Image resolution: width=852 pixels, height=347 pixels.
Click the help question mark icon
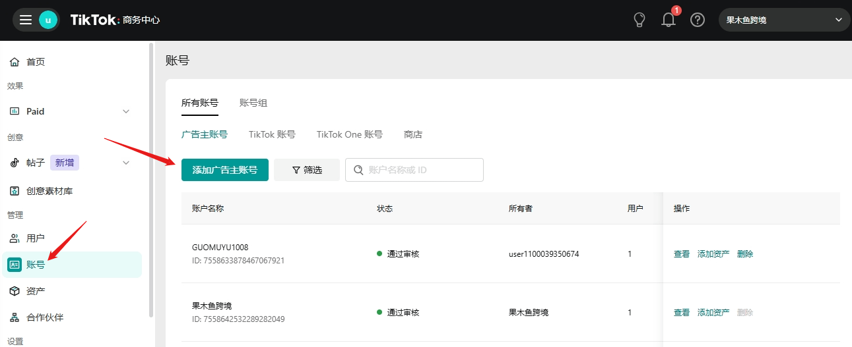[x=698, y=20]
